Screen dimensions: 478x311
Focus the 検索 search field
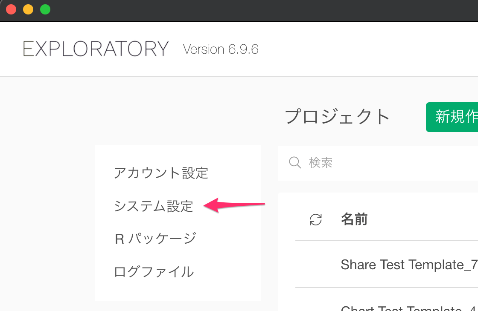378,163
